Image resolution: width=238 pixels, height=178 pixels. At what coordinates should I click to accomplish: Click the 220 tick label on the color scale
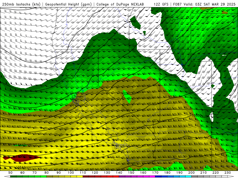tap(216, 173)
